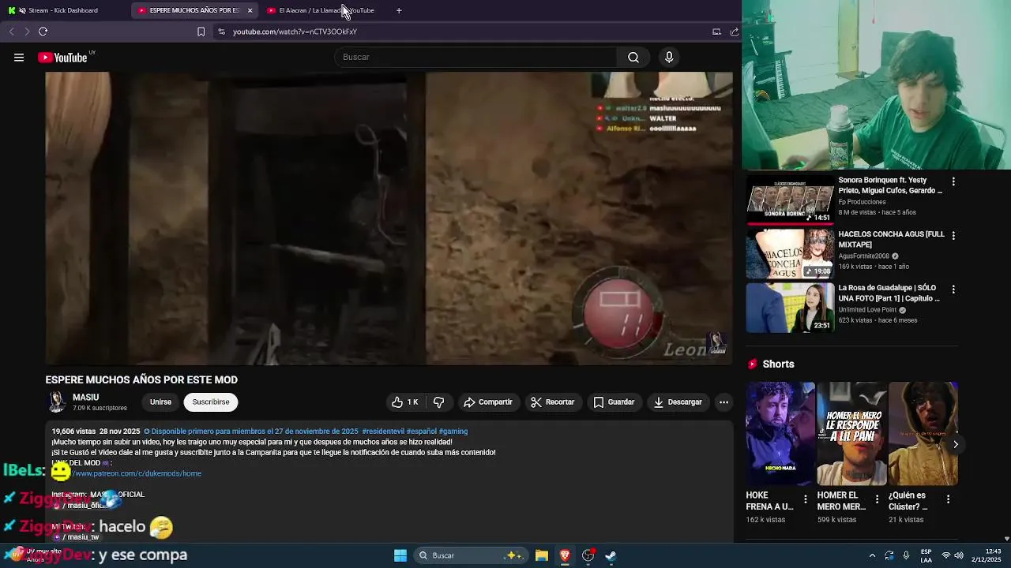This screenshot has height=568, width=1011.
Task: Open HOKE FRENA A U... short
Action: pyautogui.click(x=780, y=434)
